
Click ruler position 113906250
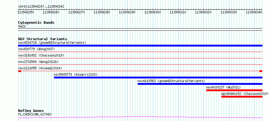click(x=26, y=12)
